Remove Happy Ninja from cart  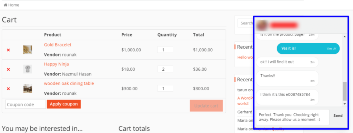coord(8,69)
